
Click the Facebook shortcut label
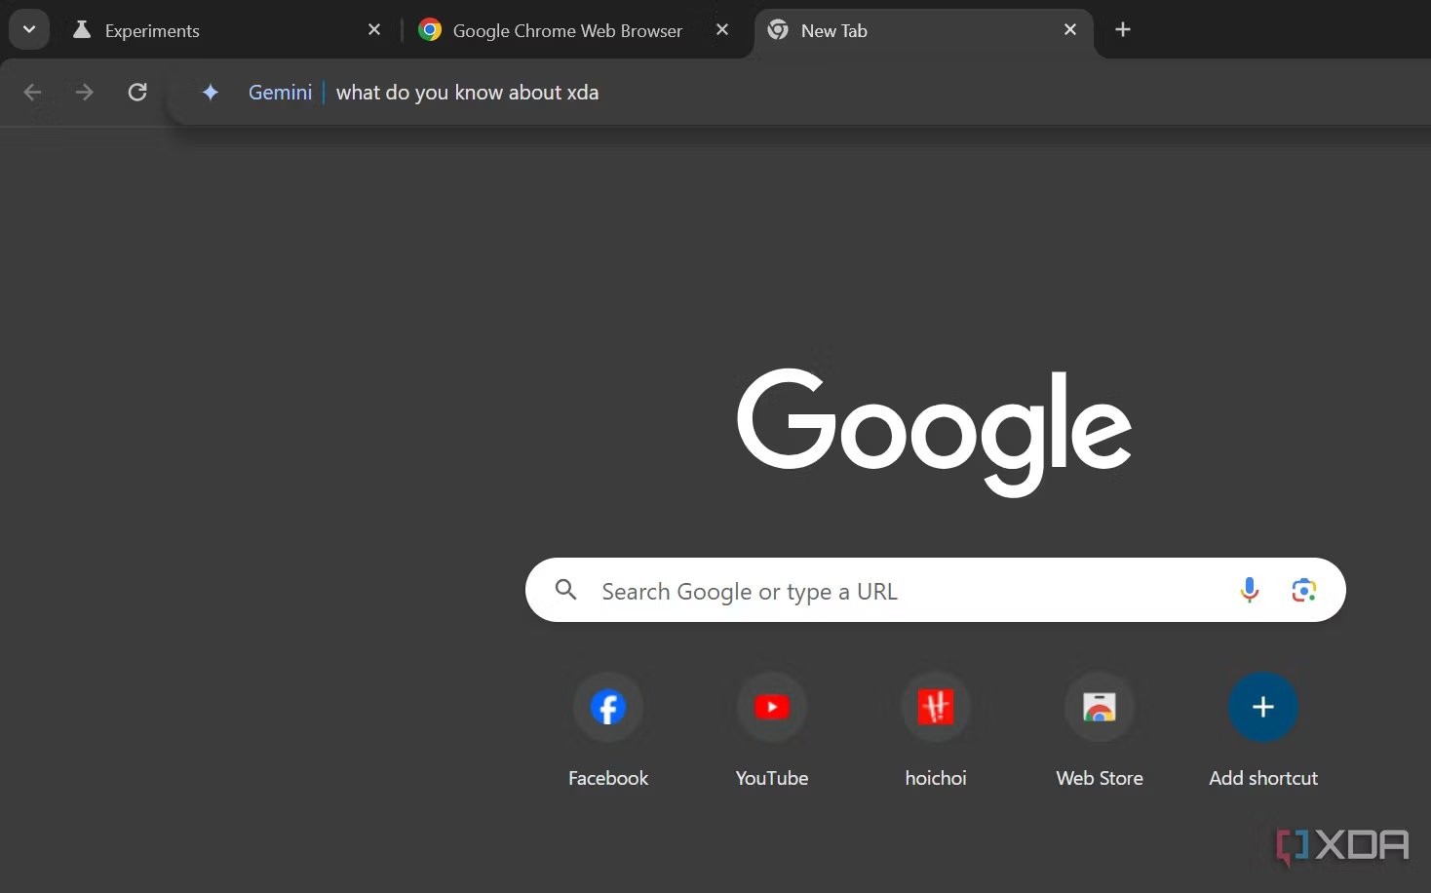tap(608, 778)
